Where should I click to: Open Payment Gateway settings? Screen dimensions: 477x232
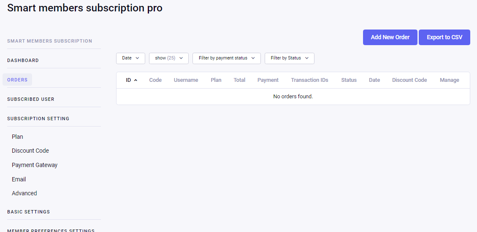point(35,165)
